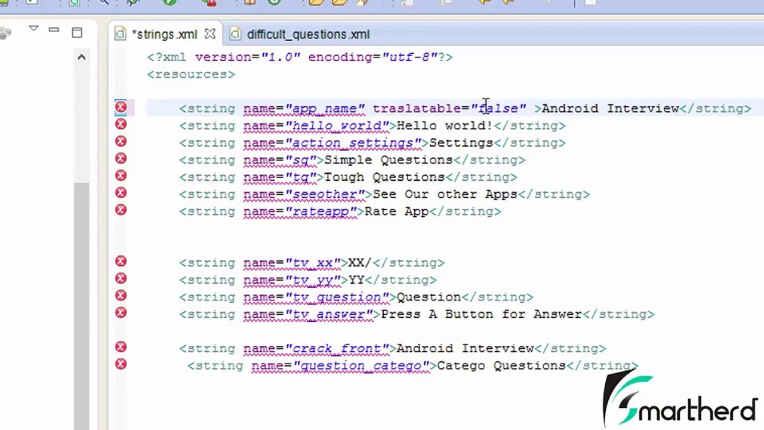
Task: Click the error marker beside crack_front string
Action: [x=121, y=347]
